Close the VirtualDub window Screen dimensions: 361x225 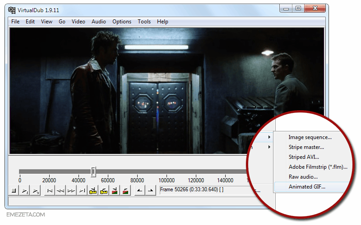coord(315,9)
